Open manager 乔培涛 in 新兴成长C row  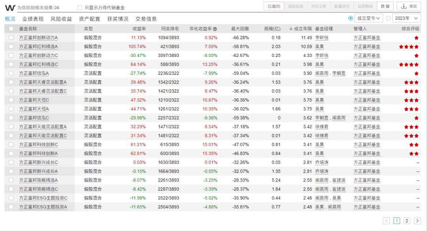(x=321, y=162)
